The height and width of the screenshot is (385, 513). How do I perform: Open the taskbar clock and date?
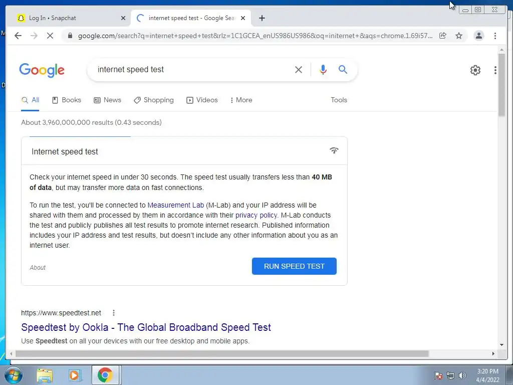click(x=487, y=375)
